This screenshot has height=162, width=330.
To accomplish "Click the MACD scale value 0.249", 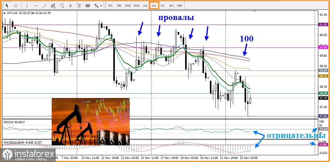I will tap(323, 142).
